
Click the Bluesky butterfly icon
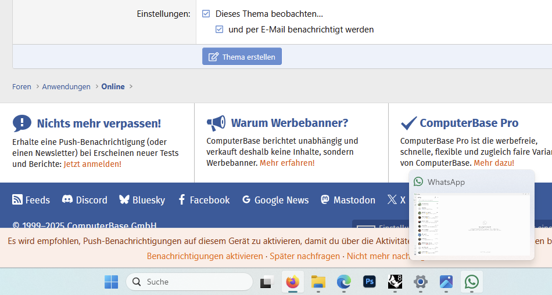coord(124,199)
